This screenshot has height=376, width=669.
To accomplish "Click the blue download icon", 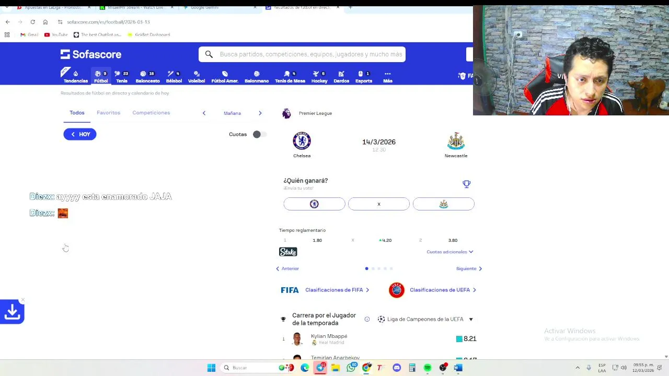I will point(12,312).
